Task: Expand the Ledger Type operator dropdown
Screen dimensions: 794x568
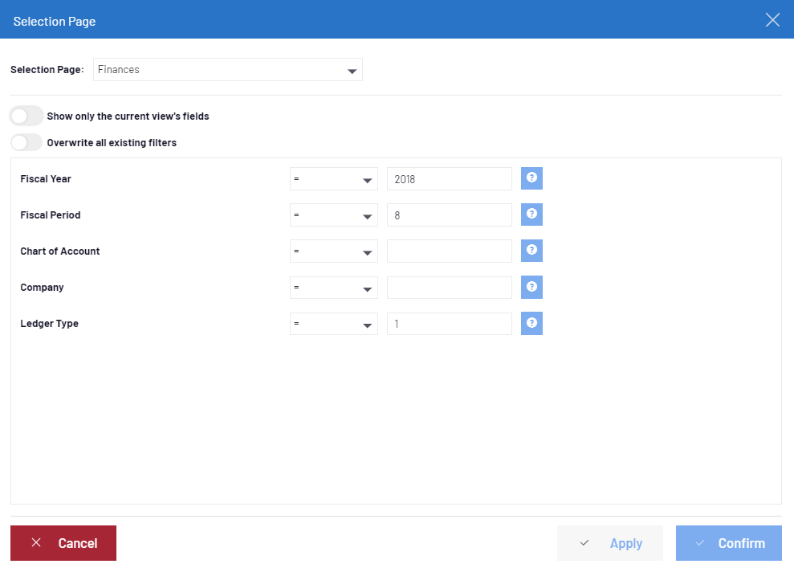Action: point(333,324)
